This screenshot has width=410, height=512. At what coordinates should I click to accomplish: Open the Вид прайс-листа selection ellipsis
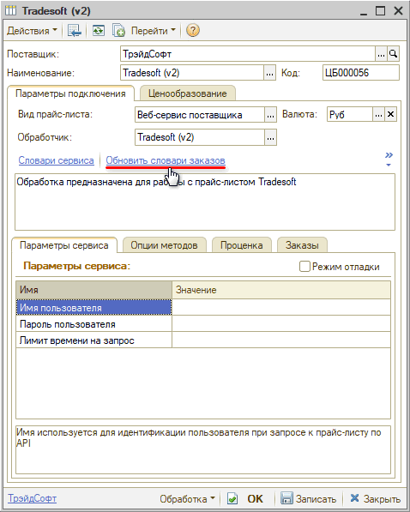[x=270, y=115]
